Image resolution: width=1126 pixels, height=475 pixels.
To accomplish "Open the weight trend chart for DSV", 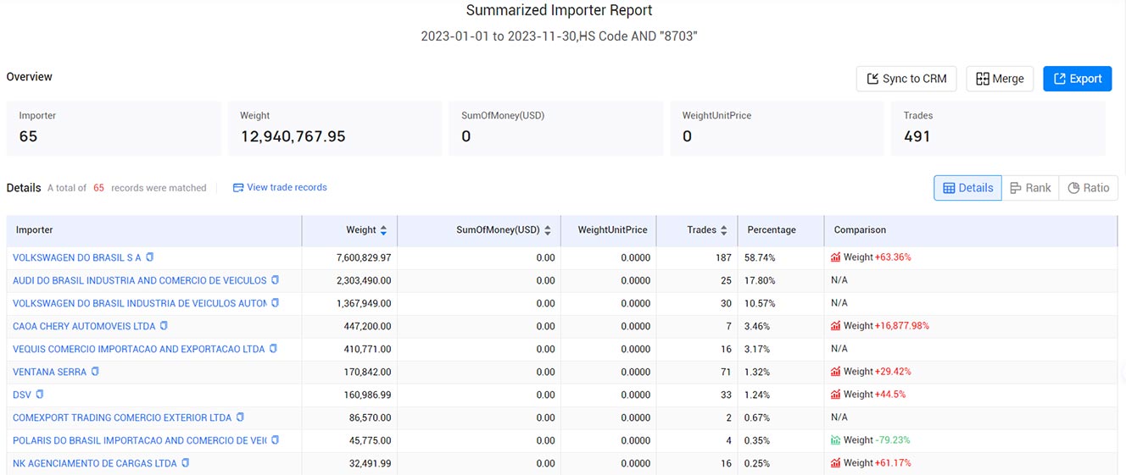I will point(835,395).
